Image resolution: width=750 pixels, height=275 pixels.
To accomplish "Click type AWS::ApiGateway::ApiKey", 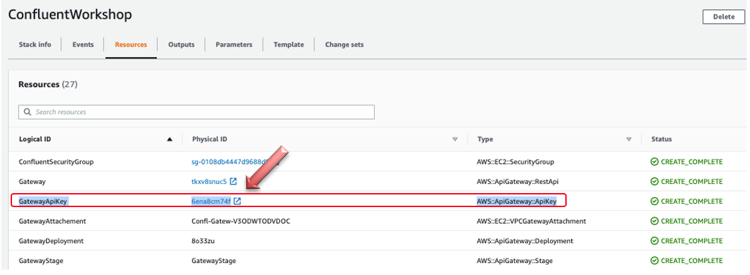I will (x=517, y=202).
